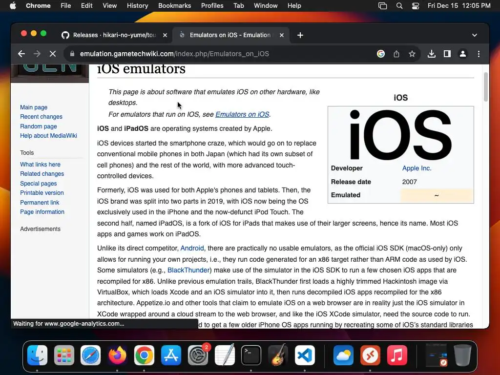Open Visual Studio Code in the Dock
The height and width of the screenshot is (375, 500).
(305, 355)
